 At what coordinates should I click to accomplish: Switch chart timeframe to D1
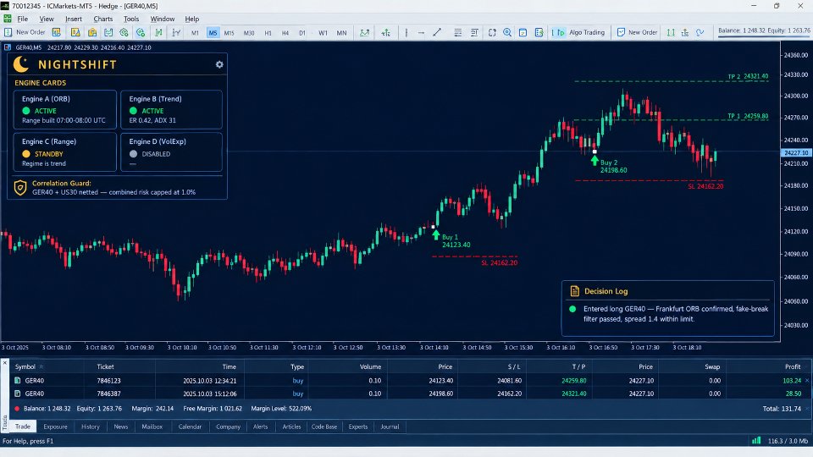[302, 33]
